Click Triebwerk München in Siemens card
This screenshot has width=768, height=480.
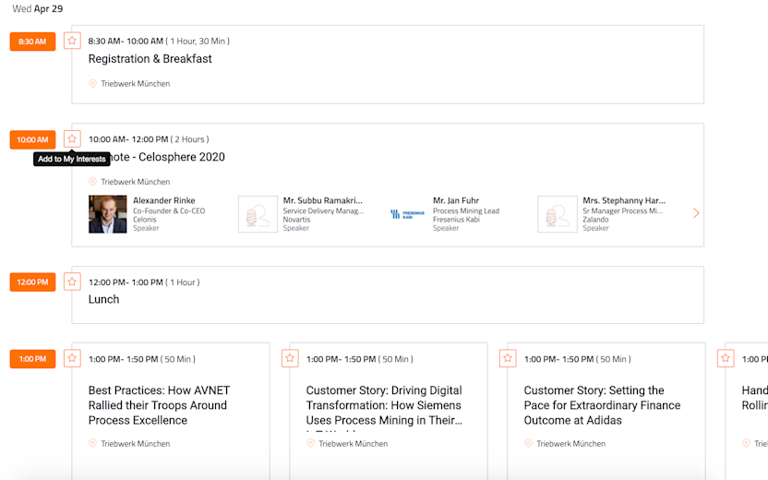coord(354,443)
